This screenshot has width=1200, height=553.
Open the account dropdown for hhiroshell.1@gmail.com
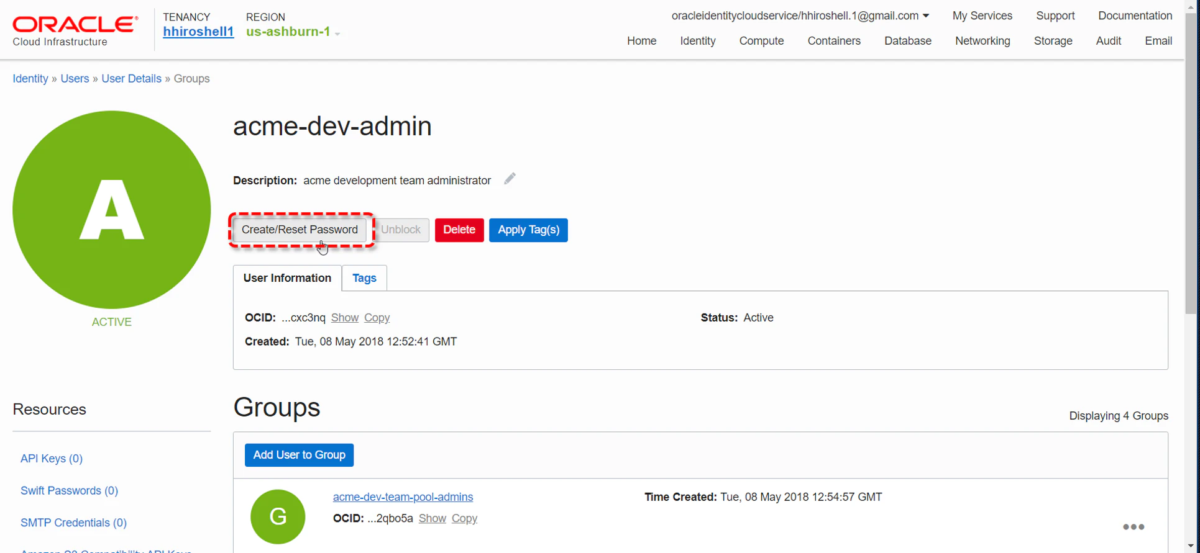point(800,16)
